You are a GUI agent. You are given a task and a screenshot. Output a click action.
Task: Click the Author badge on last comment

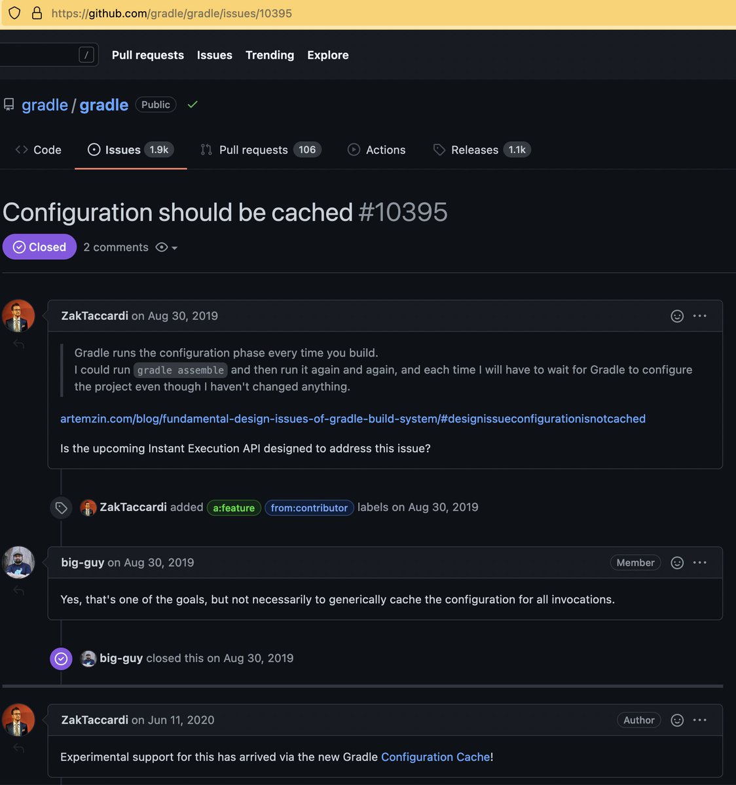click(639, 720)
